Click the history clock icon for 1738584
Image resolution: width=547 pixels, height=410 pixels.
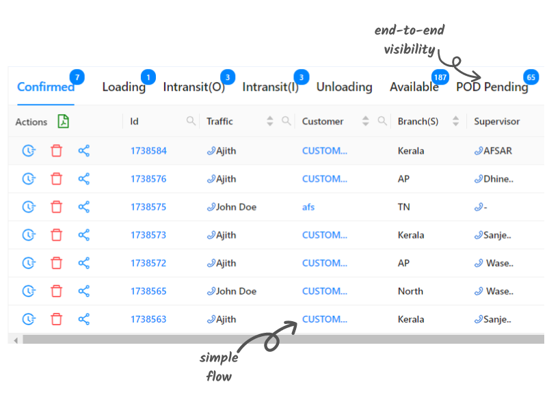pos(29,151)
